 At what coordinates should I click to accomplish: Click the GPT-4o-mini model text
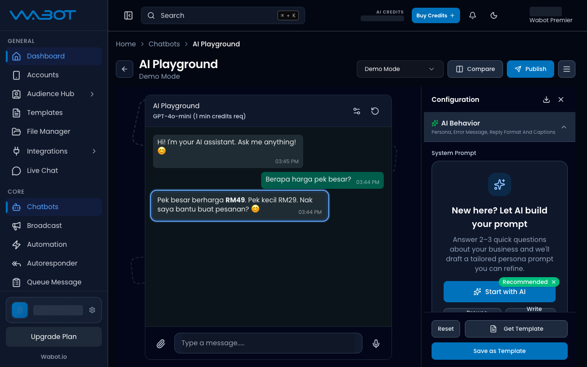[x=199, y=116]
